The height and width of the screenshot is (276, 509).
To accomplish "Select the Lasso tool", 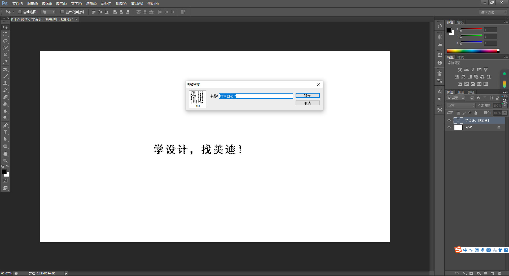I will point(5,41).
